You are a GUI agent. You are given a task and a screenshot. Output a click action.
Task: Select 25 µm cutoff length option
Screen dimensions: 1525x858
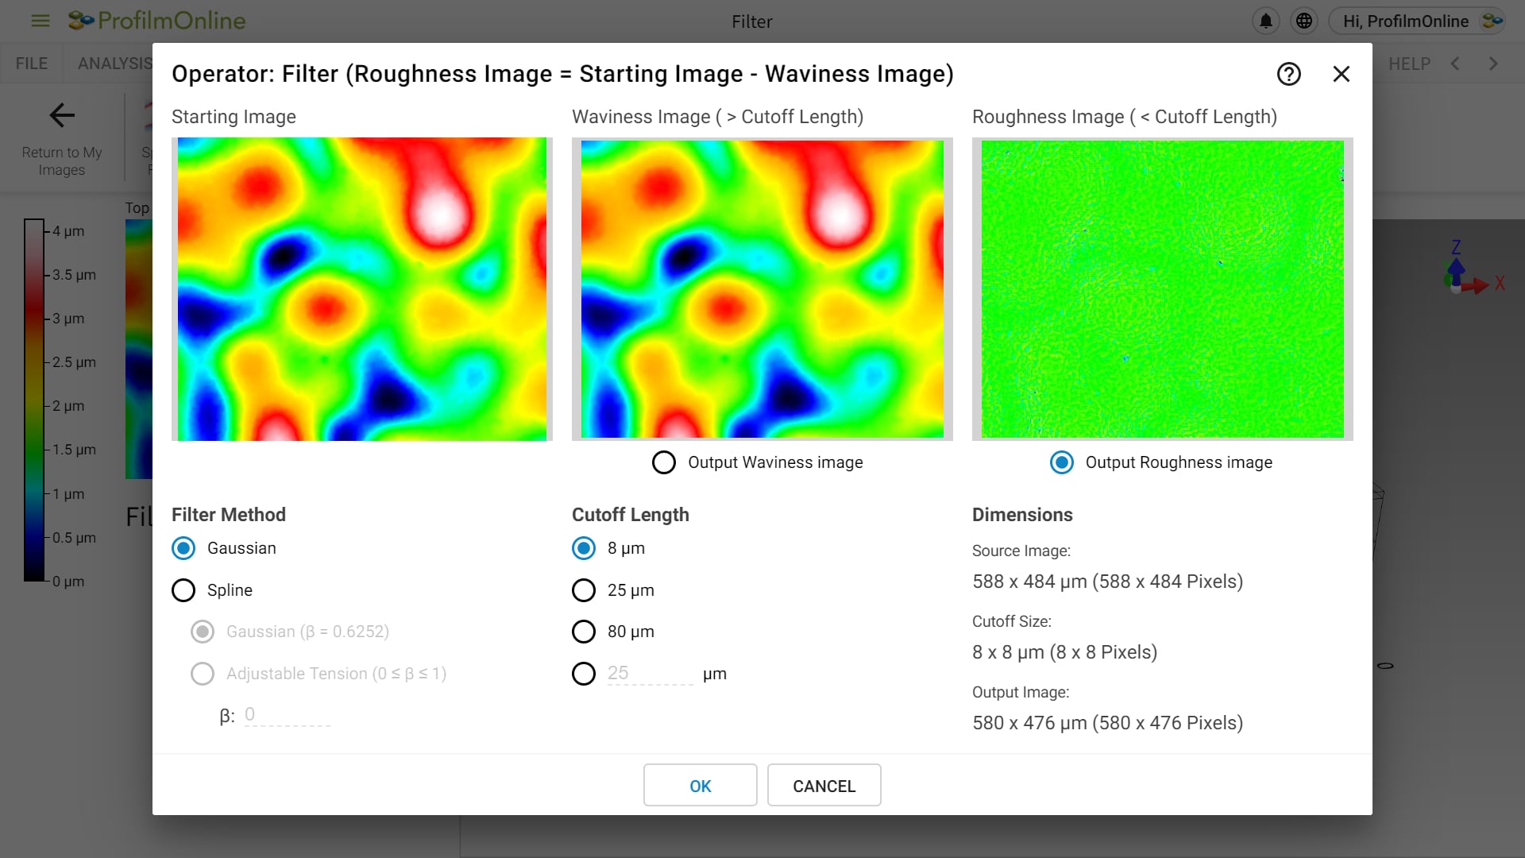[x=585, y=589]
